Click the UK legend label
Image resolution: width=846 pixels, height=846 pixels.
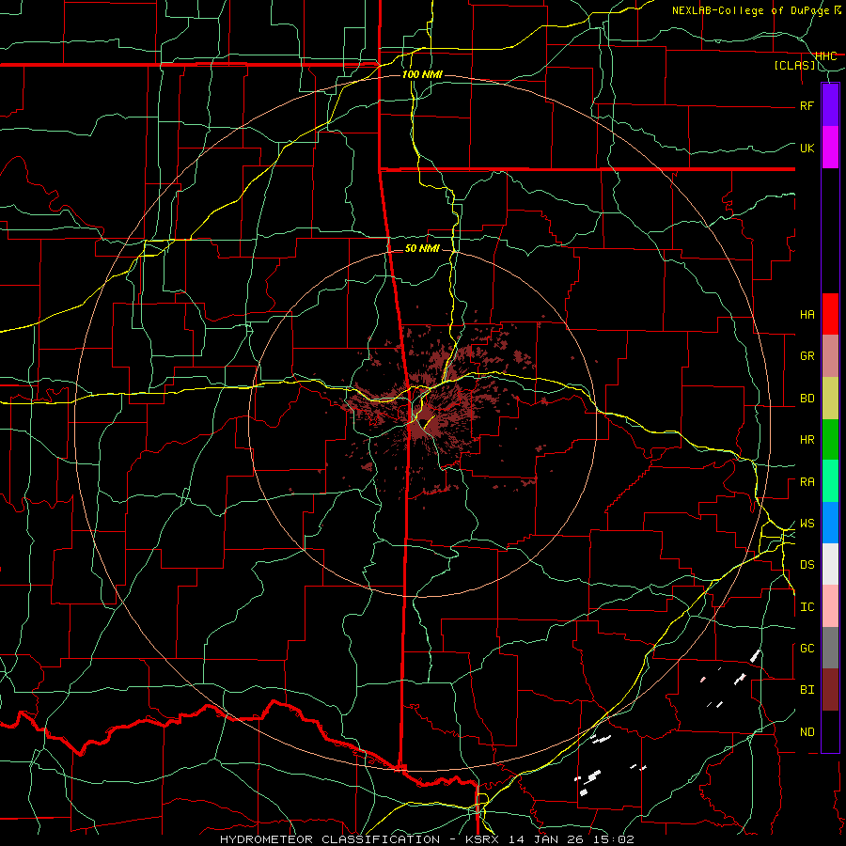coord(807,148)
